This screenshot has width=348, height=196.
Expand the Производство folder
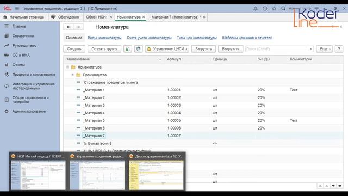[72, 75]
